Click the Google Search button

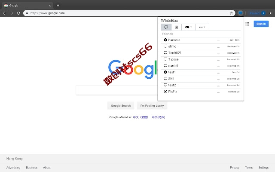[121, 106]
